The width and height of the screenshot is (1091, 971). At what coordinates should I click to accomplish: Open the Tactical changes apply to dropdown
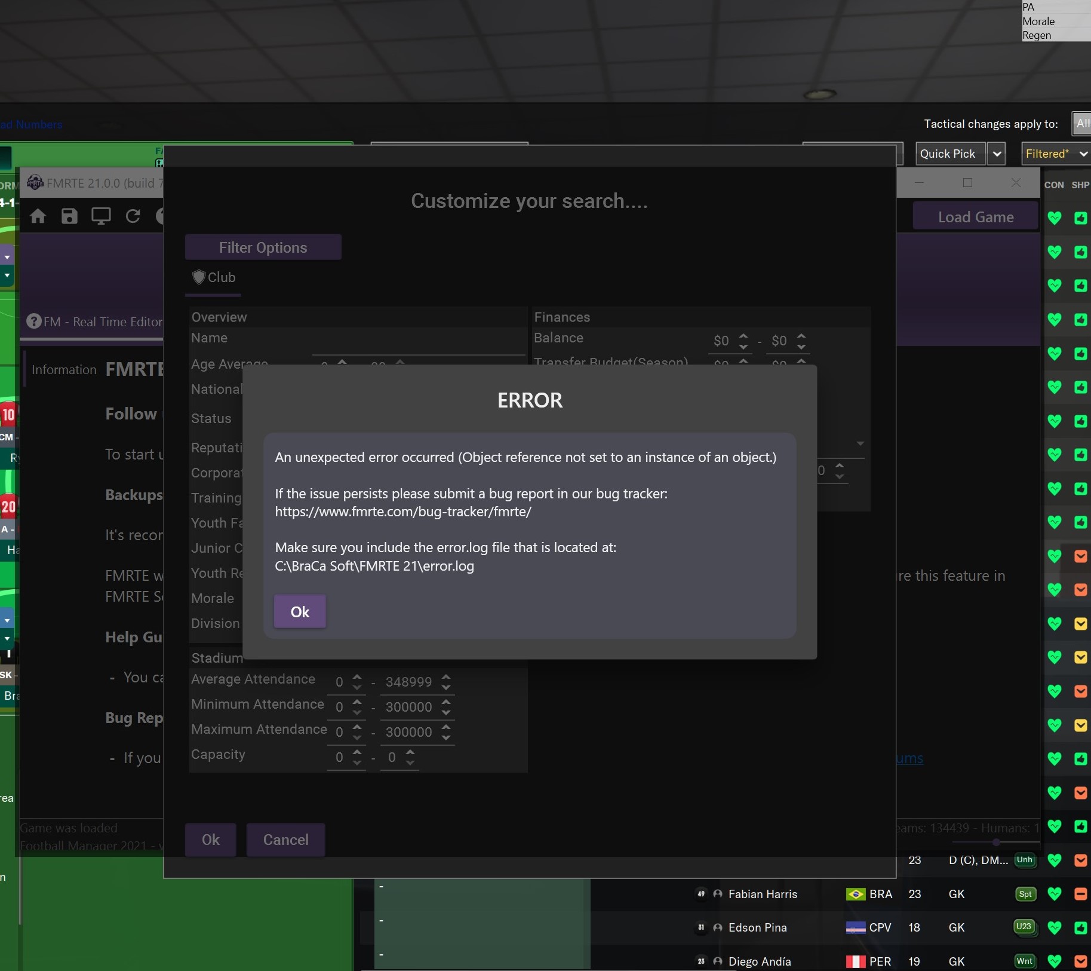pos(1082,124)
